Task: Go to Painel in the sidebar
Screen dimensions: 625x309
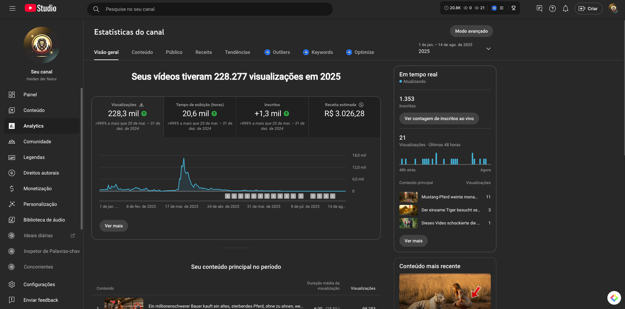Action: tap(42, 95)
